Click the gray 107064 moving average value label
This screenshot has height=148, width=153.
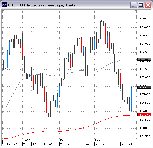(144, 60)
